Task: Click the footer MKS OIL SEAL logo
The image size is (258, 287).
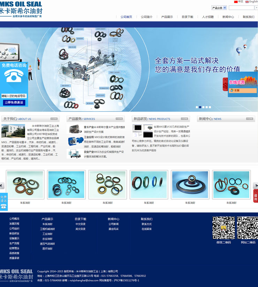Action: tap(16, 275)
